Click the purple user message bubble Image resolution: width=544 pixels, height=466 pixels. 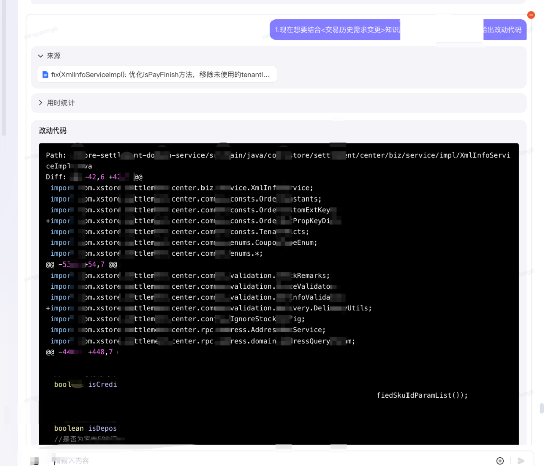click(x=398, y=30)
